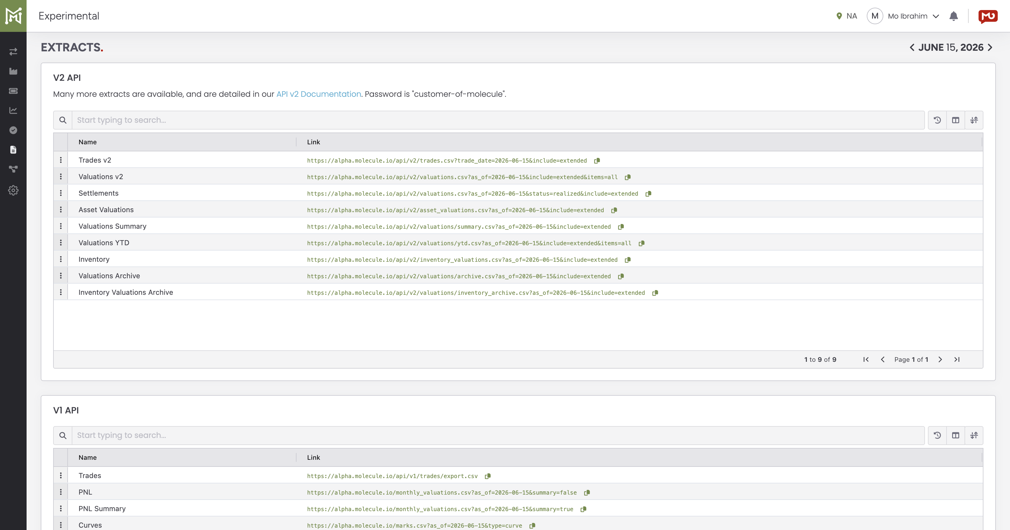Click the Molecule logo icon

(x=13, y=16)
